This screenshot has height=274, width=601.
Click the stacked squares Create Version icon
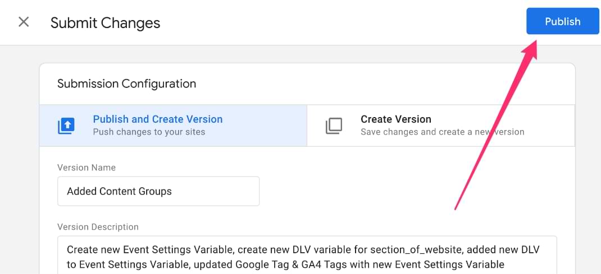[334, 126]
